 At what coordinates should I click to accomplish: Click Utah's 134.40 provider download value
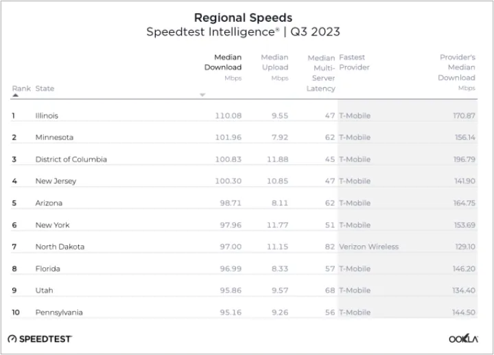[464, 290]
